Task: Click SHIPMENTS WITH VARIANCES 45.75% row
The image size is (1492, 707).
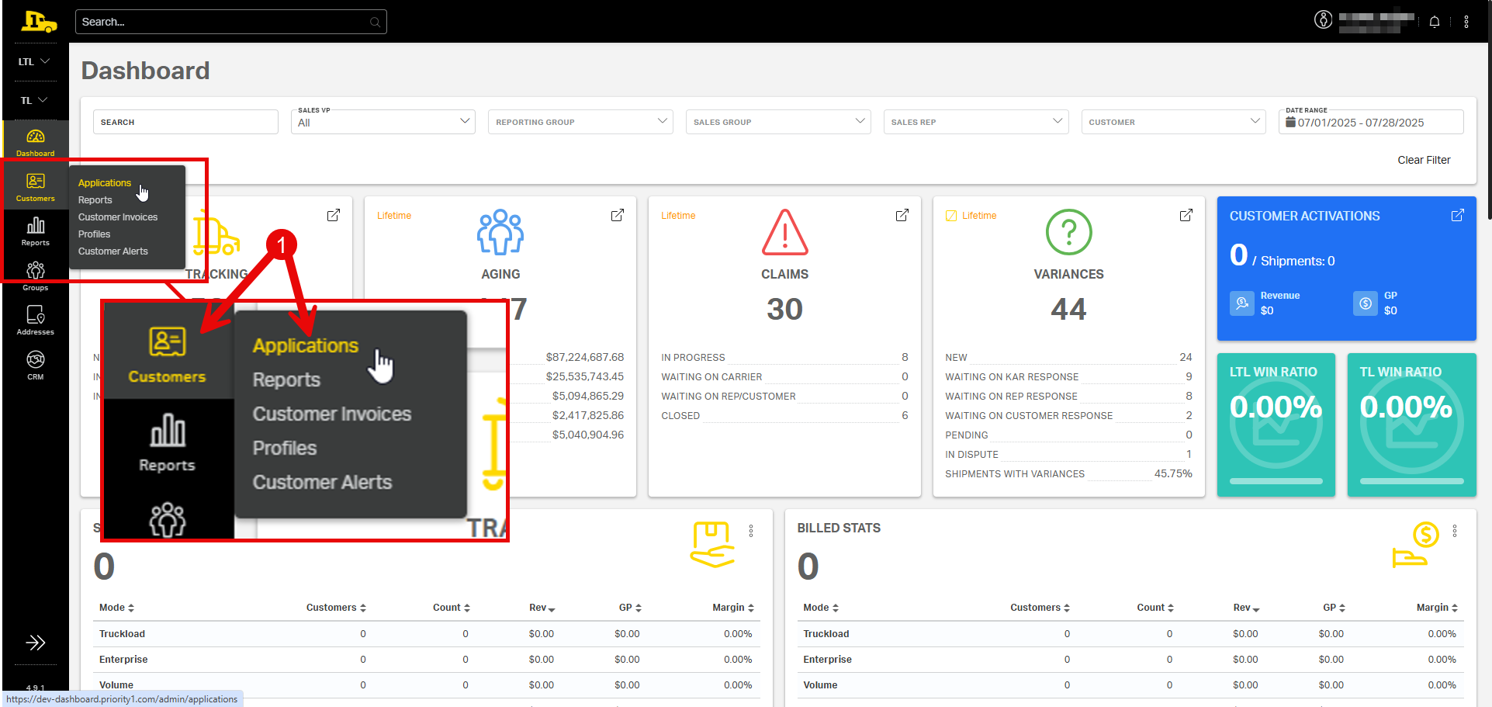Action: [x=1068, y=473]
